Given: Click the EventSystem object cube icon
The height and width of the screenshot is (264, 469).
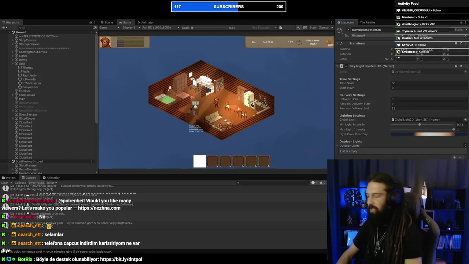Looking at the screenshot, I should click(x=16, y=114).
